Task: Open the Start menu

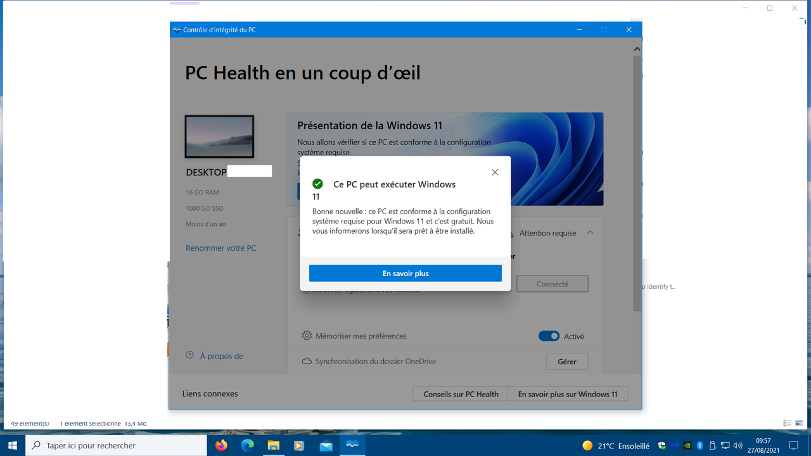Action: point(12,445)
